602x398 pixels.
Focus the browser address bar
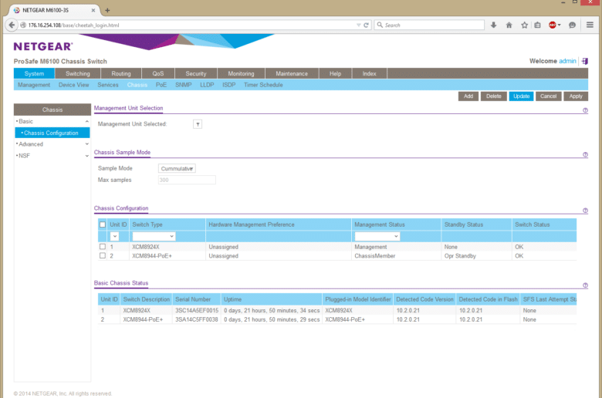click(188, 25)
